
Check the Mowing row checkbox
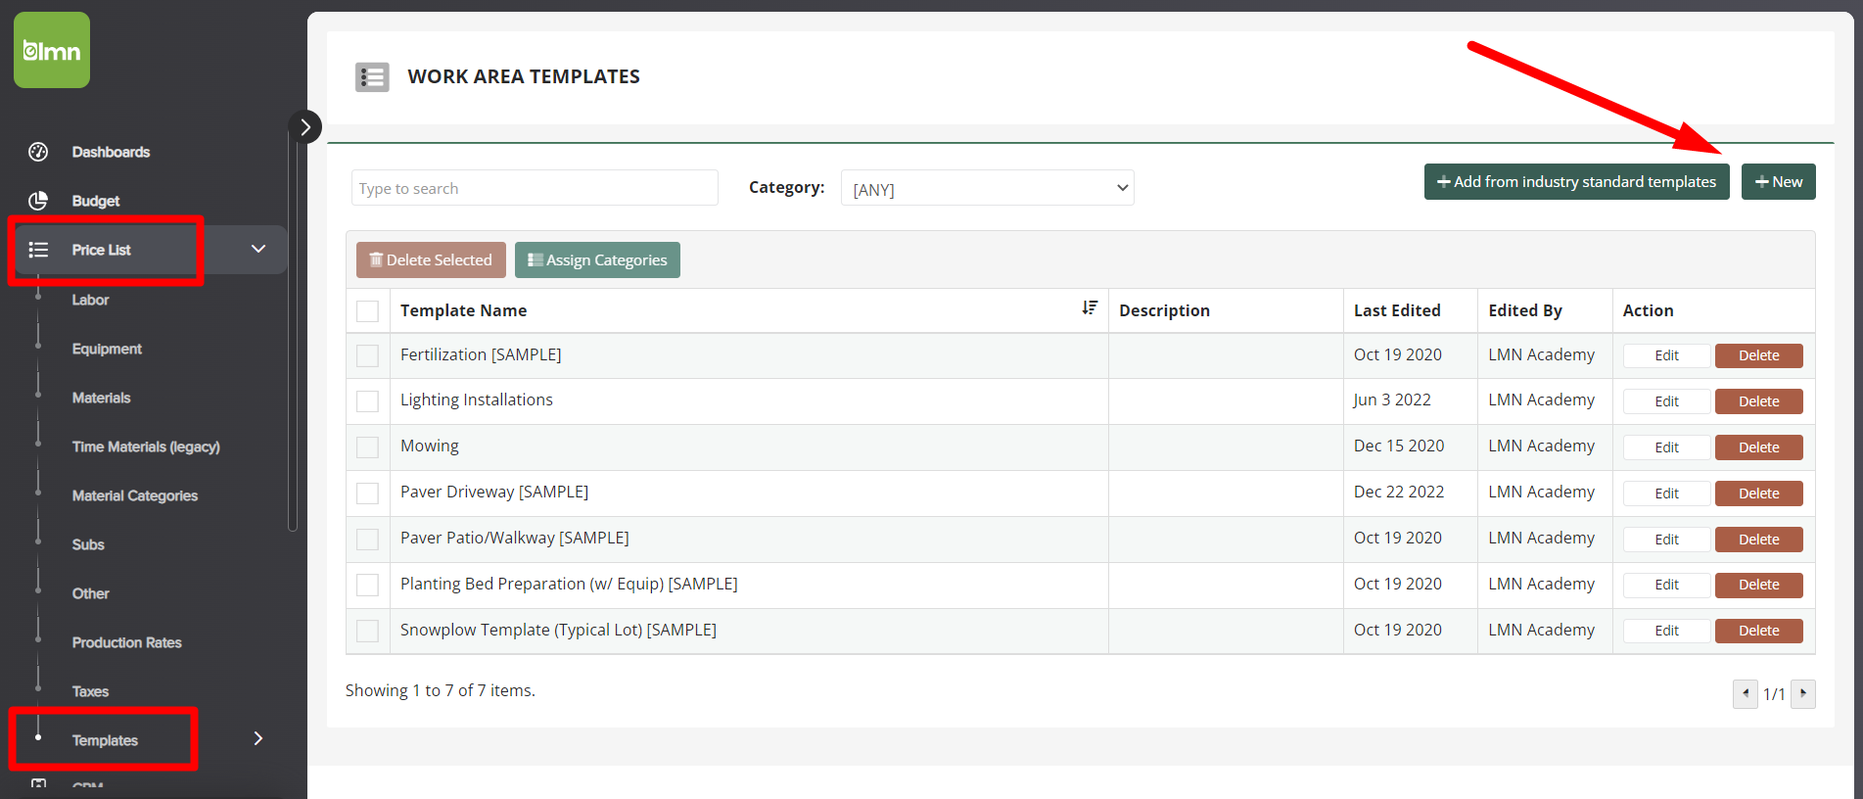(x=367, y=447)
